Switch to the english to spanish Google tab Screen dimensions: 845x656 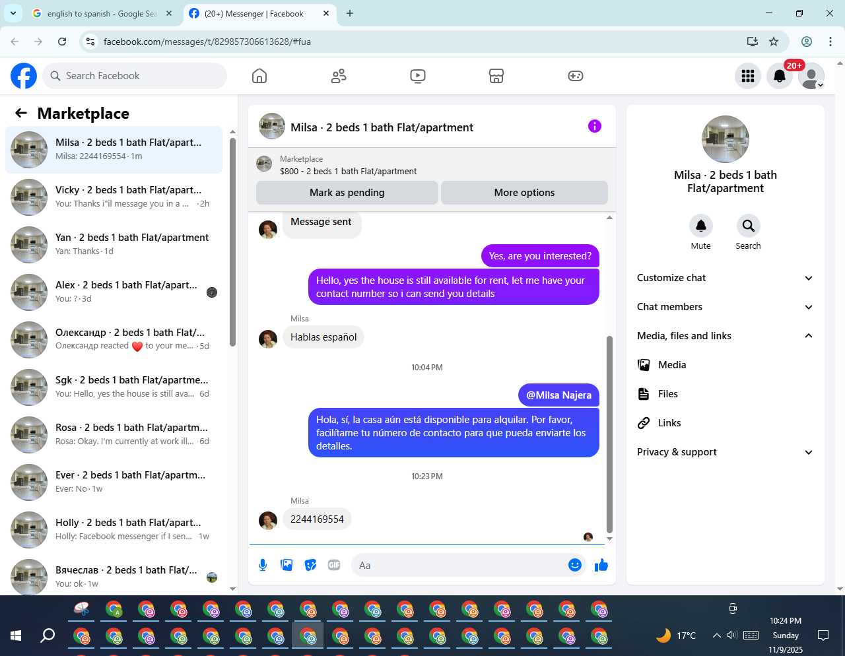point(102,13)
